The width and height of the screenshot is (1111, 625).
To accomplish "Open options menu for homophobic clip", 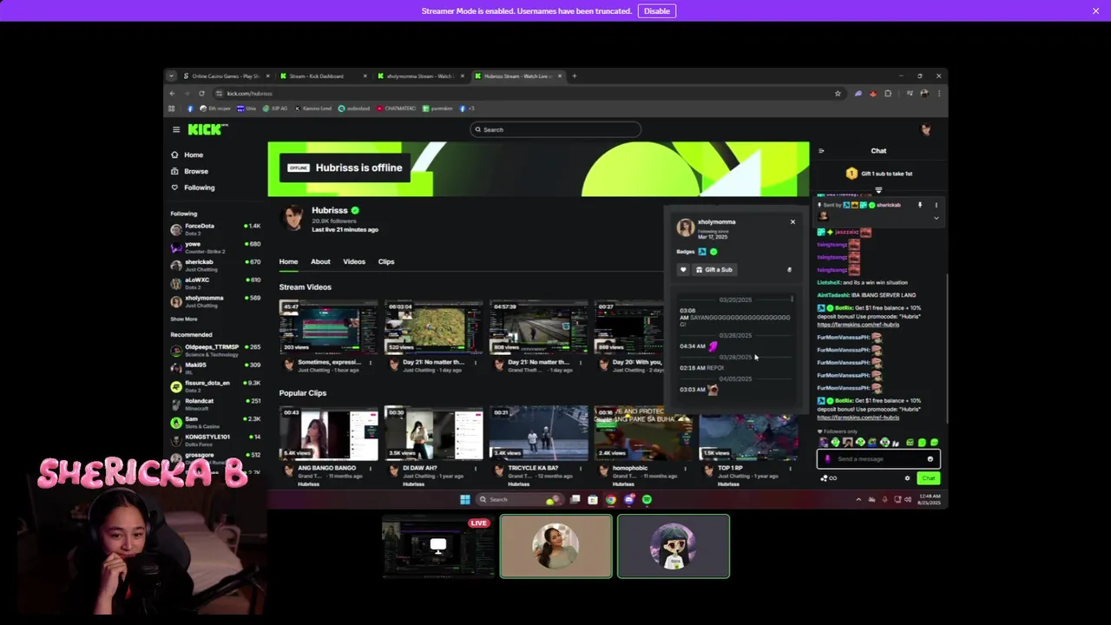I will tap(685, 469).
